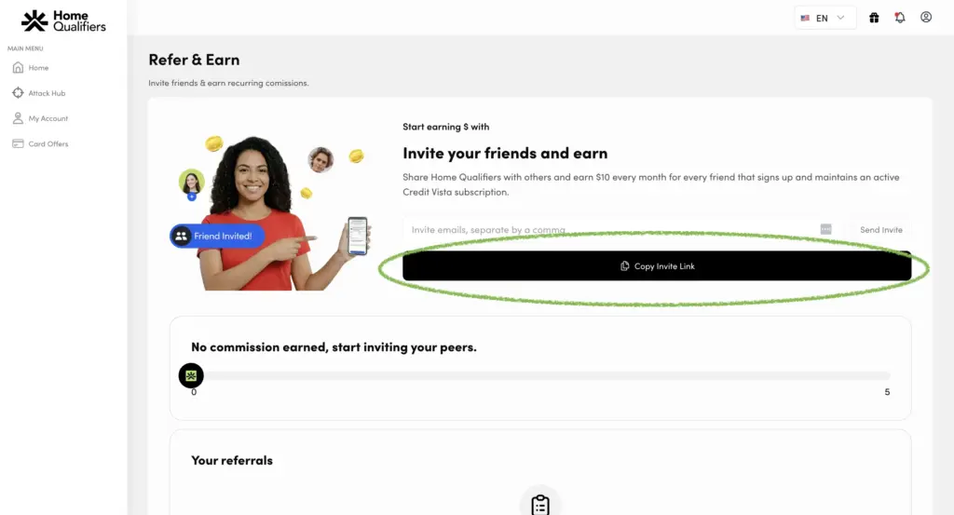Click the Copy Invite Link button
954x515 pixels.
(x=657, y=265)
